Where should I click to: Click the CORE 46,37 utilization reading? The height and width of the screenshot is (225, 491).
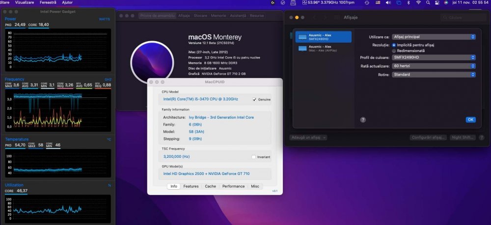click(16, 191)
